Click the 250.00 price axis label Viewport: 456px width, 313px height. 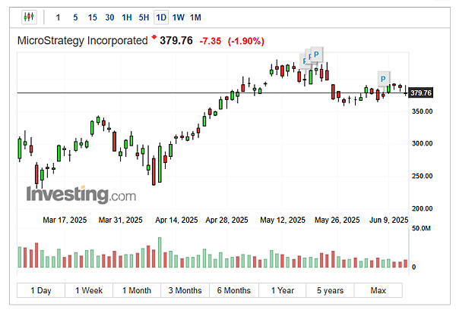click(x=423, y=177)
